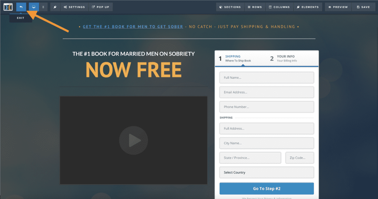This screenshot has width=378, height=199.
Task: Click the Exit tooltip label
Action: (x=21, y=18)
